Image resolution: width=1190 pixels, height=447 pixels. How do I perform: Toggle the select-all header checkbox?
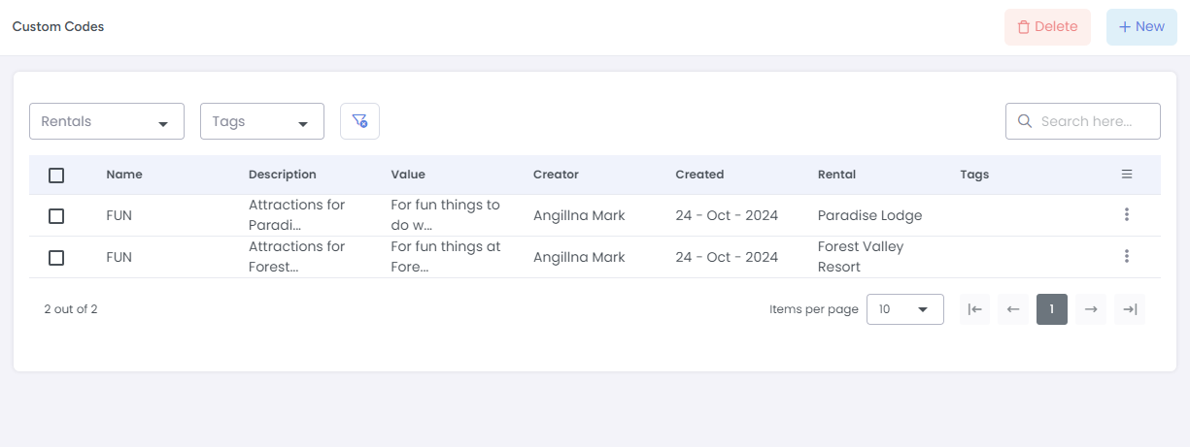click(56, 176)
